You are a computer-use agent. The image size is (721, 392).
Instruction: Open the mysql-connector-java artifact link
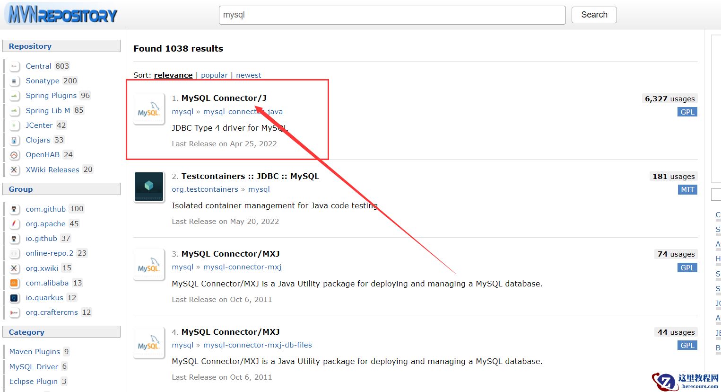[243, 112]
